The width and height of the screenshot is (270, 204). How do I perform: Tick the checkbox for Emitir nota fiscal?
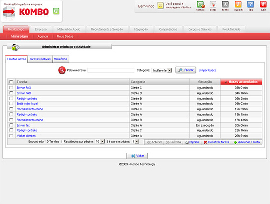click(x=11, y=103)
